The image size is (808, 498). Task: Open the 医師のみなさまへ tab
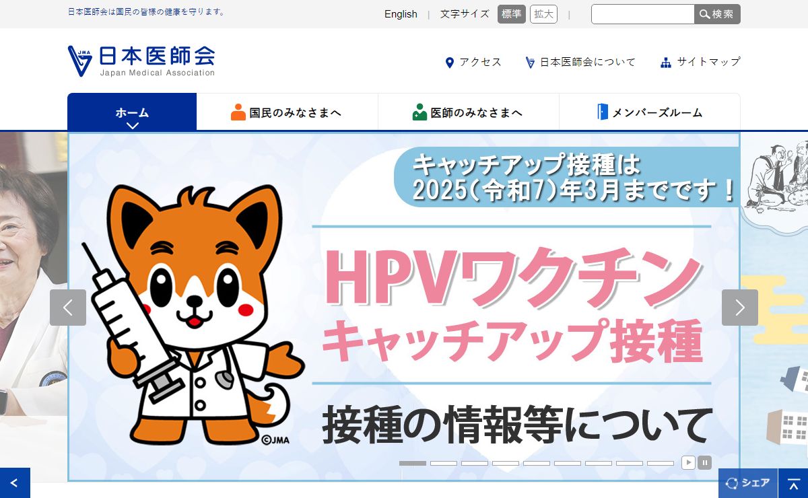pyautogui.click(x=468, y=112)
